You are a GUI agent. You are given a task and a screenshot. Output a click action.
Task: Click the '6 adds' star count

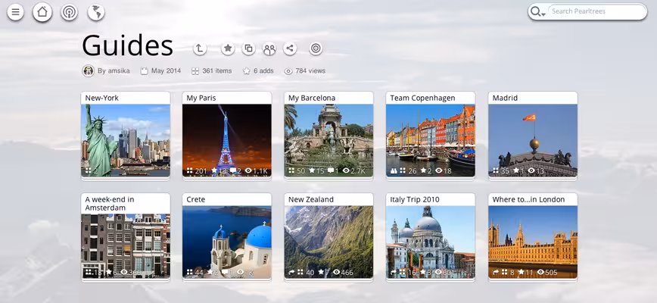pyautogui.click(x=263, y=70)
